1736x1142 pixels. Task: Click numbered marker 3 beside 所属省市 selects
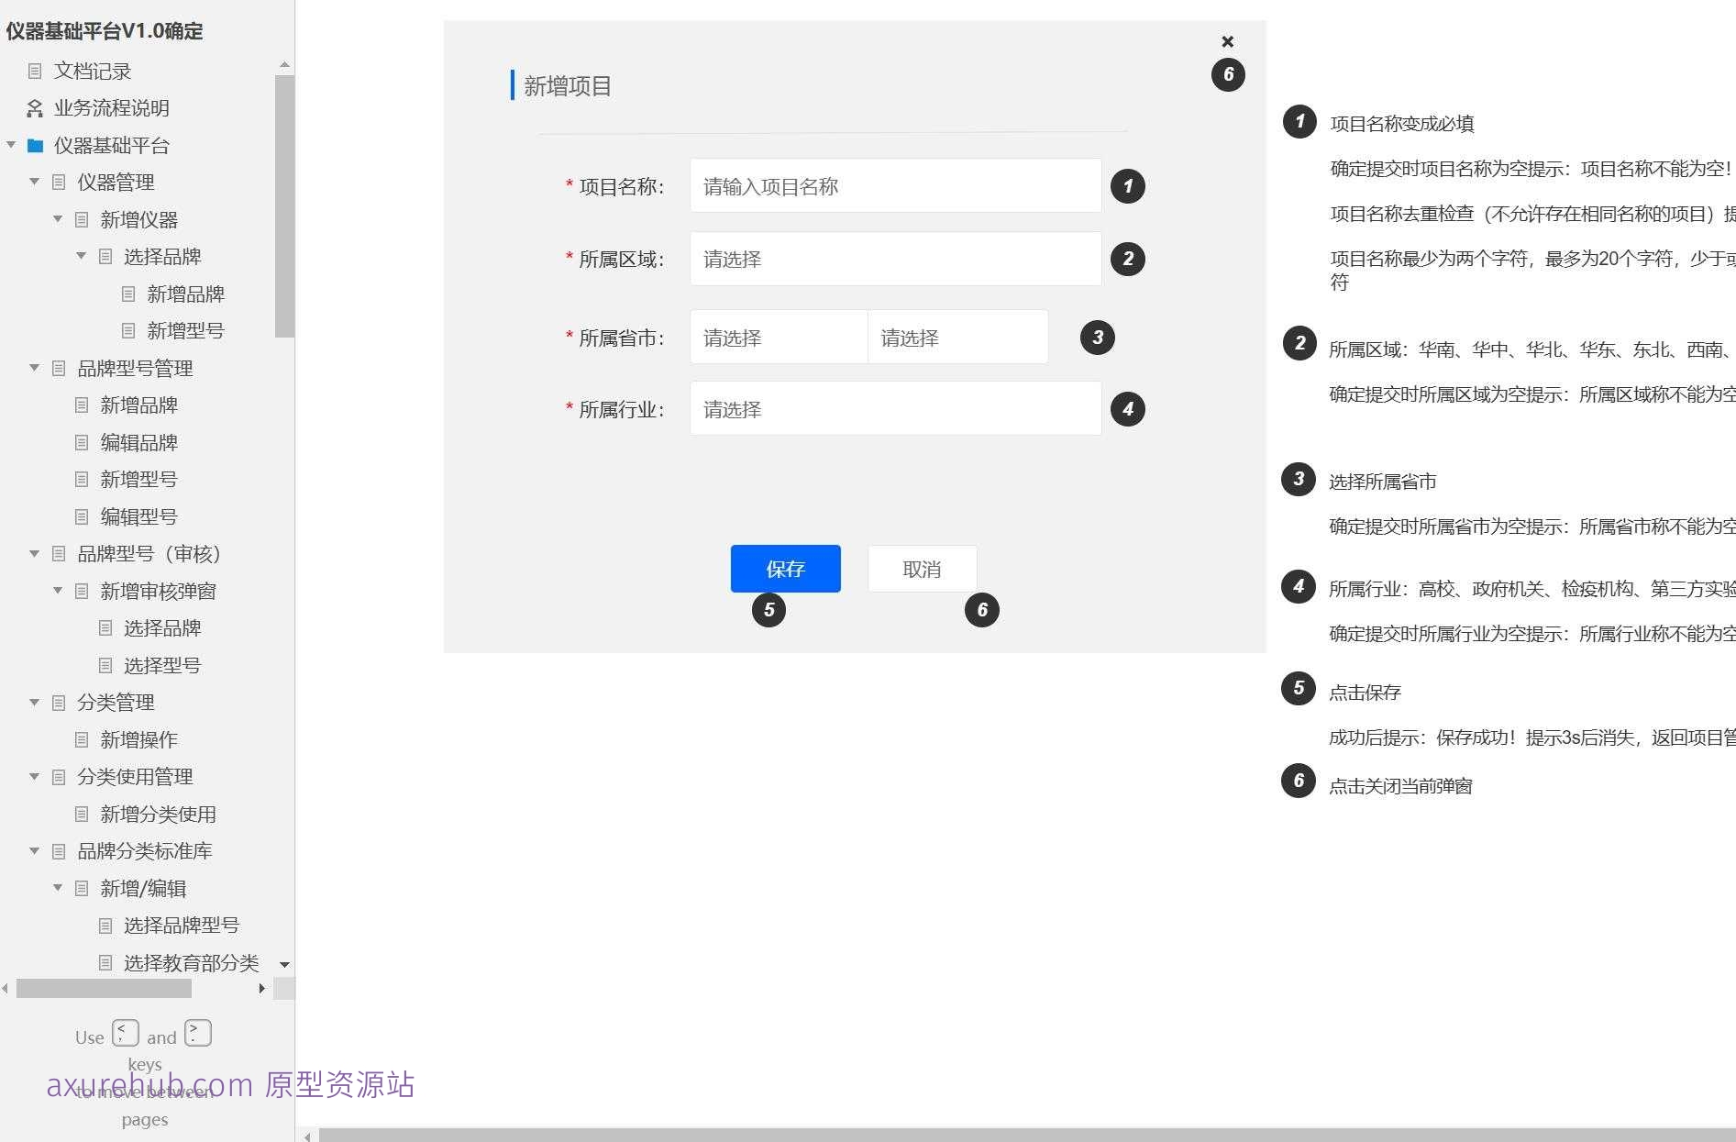tap(1097, 338)
